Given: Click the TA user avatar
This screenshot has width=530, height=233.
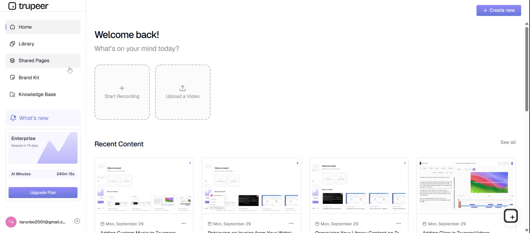Looking at the screenshot, I should click(11, 222).
